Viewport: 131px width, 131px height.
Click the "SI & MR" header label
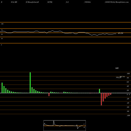(x=14, y=2)
